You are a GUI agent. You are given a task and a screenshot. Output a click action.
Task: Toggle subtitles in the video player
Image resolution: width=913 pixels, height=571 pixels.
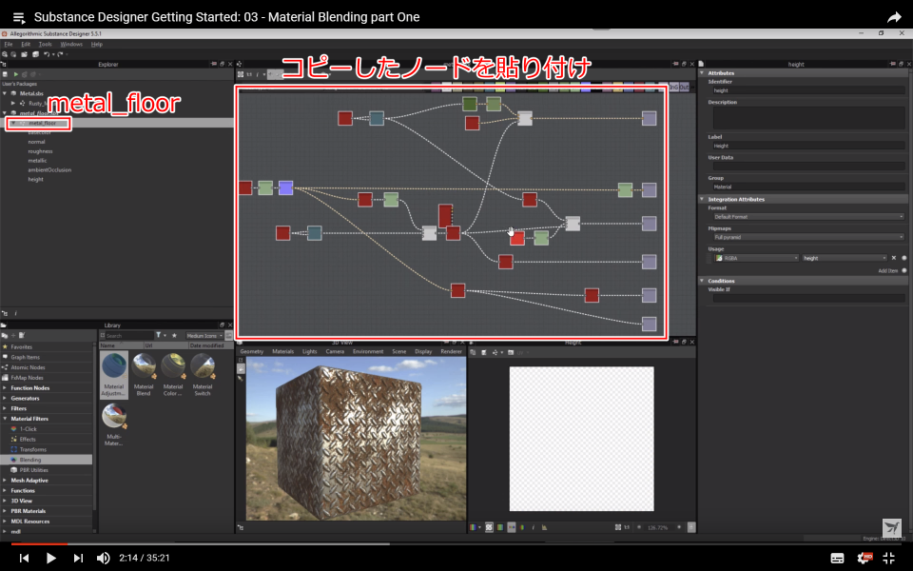click(837, 559)
